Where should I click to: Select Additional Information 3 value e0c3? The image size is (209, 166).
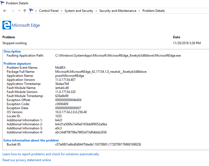point(58,128)
